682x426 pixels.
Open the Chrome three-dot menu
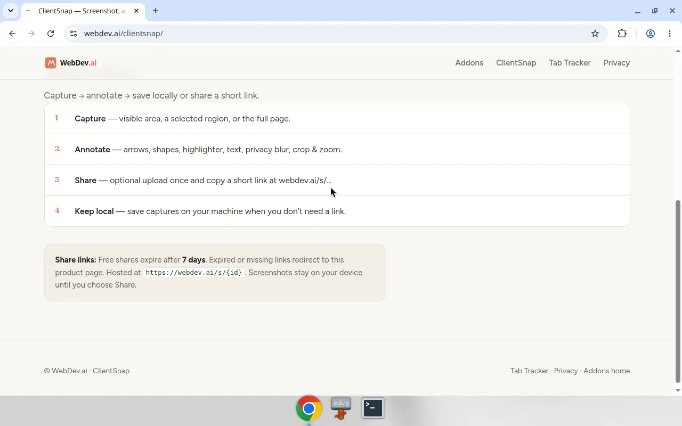click(x=670, y=34)
